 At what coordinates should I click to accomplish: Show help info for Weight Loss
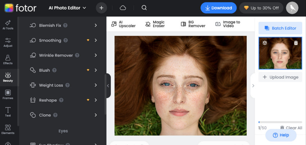[68, 85]
